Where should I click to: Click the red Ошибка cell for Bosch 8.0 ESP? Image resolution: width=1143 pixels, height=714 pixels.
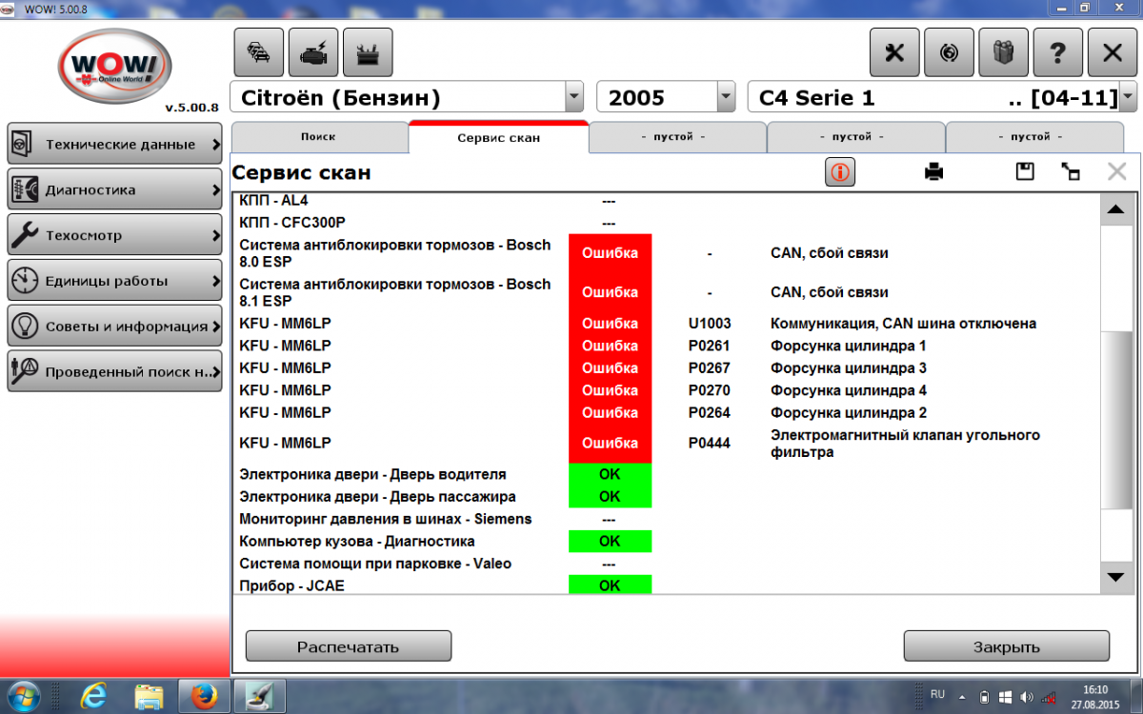610,253
